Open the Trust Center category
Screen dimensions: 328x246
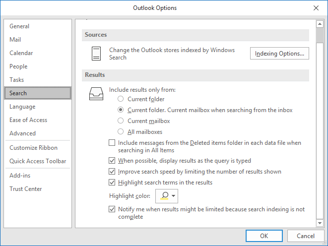click(x=38, y=189)
